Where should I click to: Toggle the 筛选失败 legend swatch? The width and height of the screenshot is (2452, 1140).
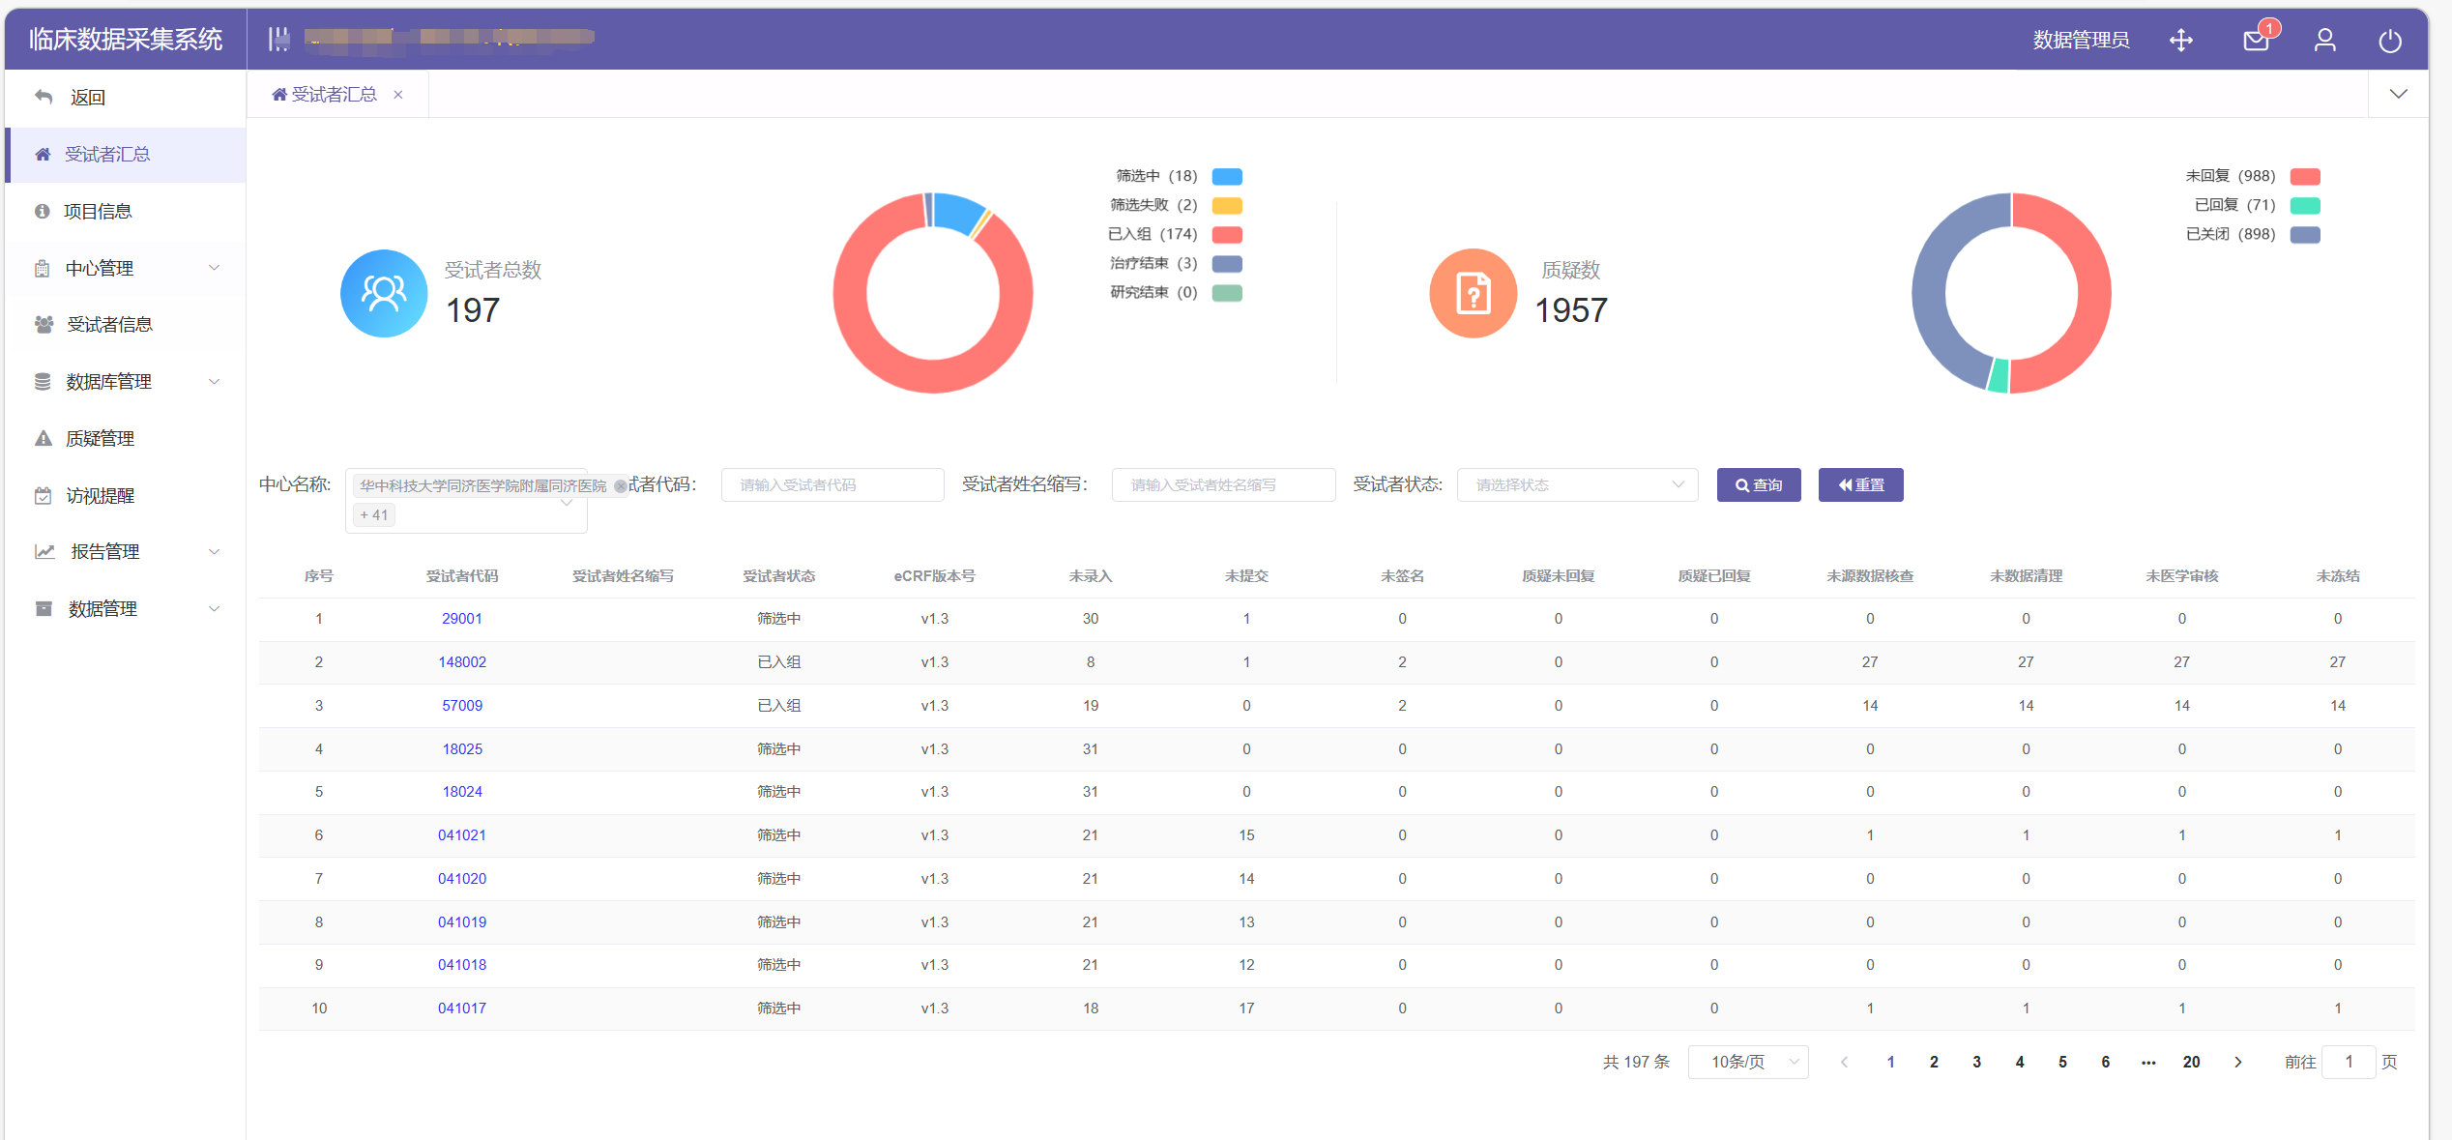click(1227, 205)
